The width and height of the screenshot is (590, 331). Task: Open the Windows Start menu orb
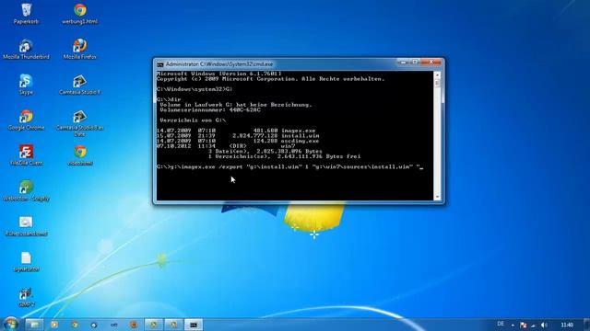(10, 324)
